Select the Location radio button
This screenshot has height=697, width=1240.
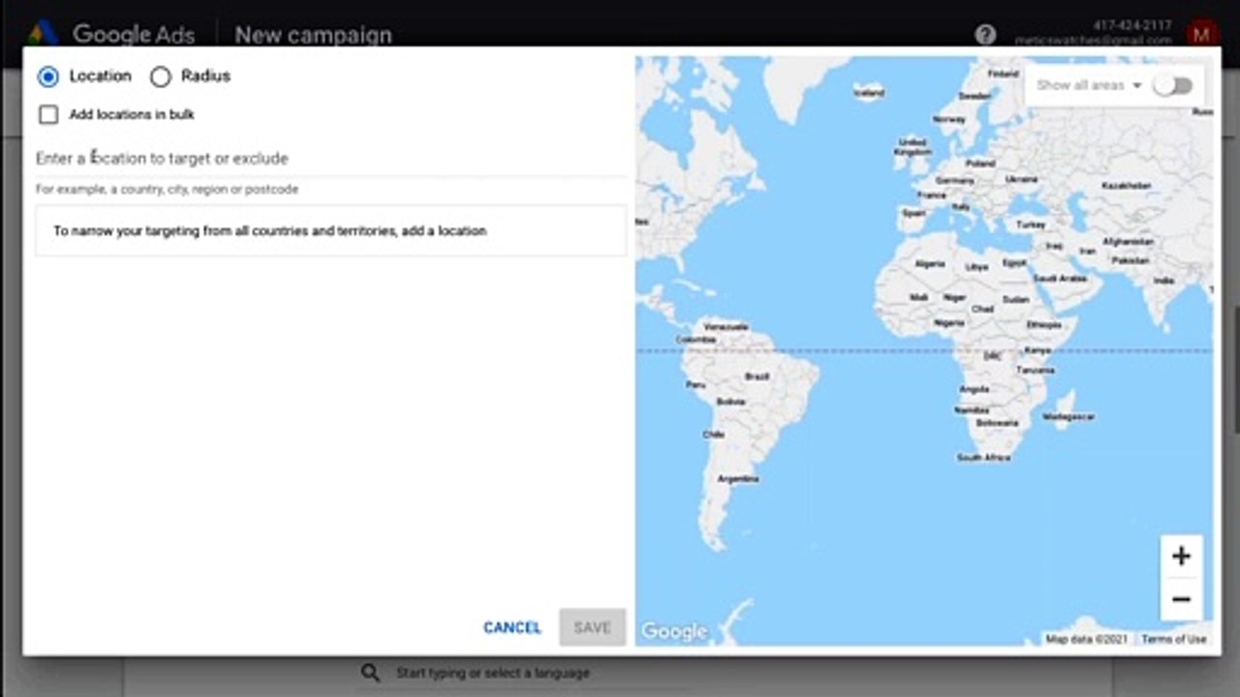pos(47,76)
